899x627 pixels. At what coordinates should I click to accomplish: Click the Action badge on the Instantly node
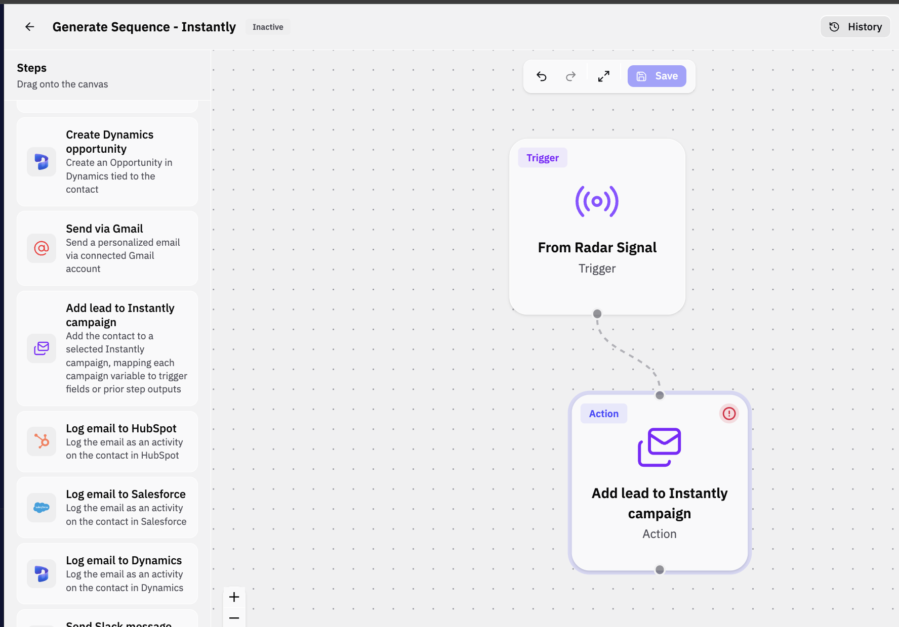(604, 414)
